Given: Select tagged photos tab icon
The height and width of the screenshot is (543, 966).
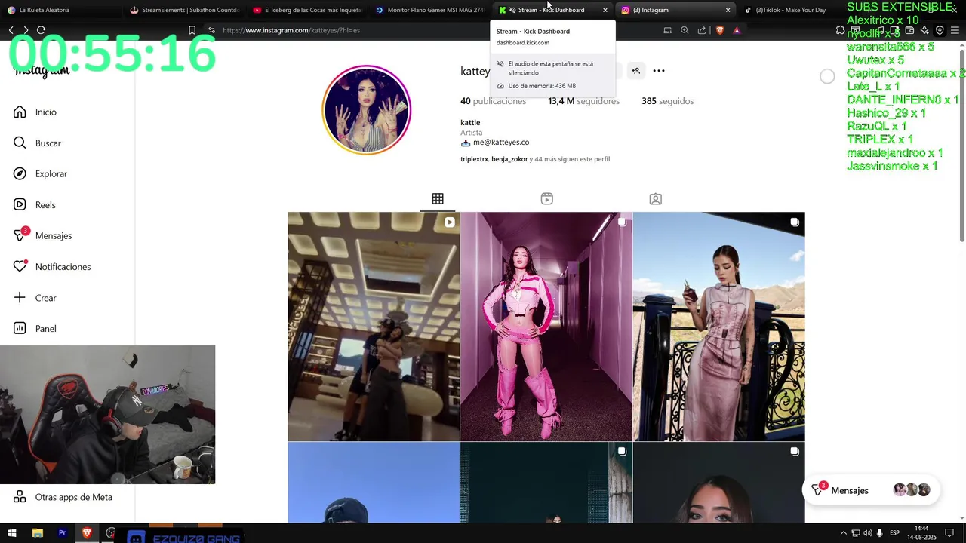Looking at the screenshot, I should tap(656, 199).
